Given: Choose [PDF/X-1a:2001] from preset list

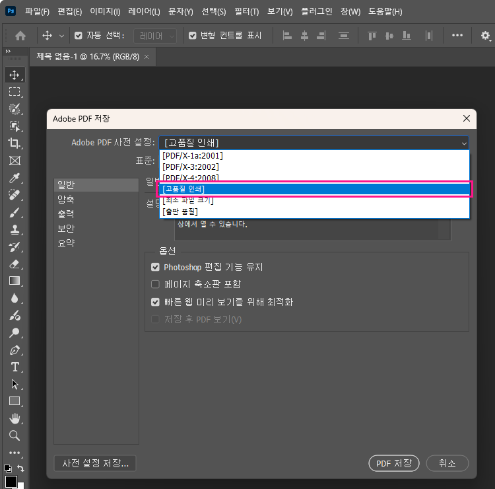Looking at the screenshot, I should coord(193,155).
